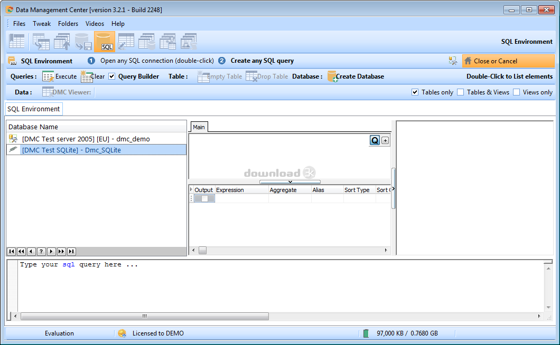Click the highlighted SQL Environment toolbar icon
Image resolution: width=560 pixels, height=345 pixels.
104,42
